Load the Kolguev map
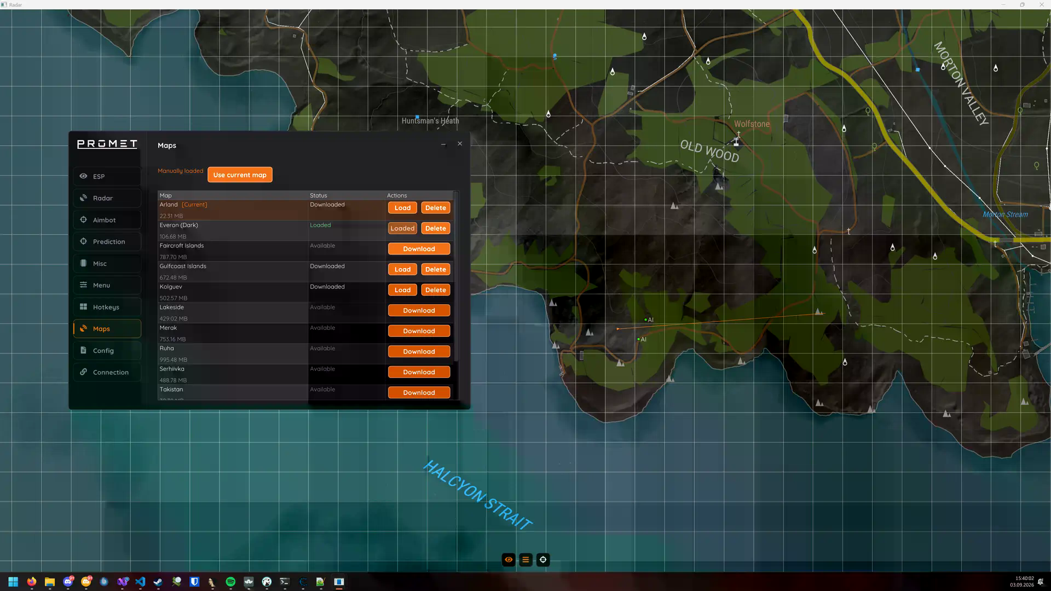 coord(402,290)
